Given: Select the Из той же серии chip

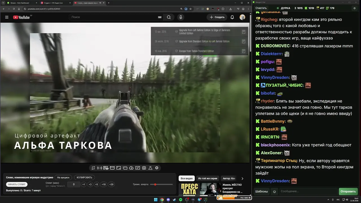Looking at the screenshot, I should pos(208,178).
